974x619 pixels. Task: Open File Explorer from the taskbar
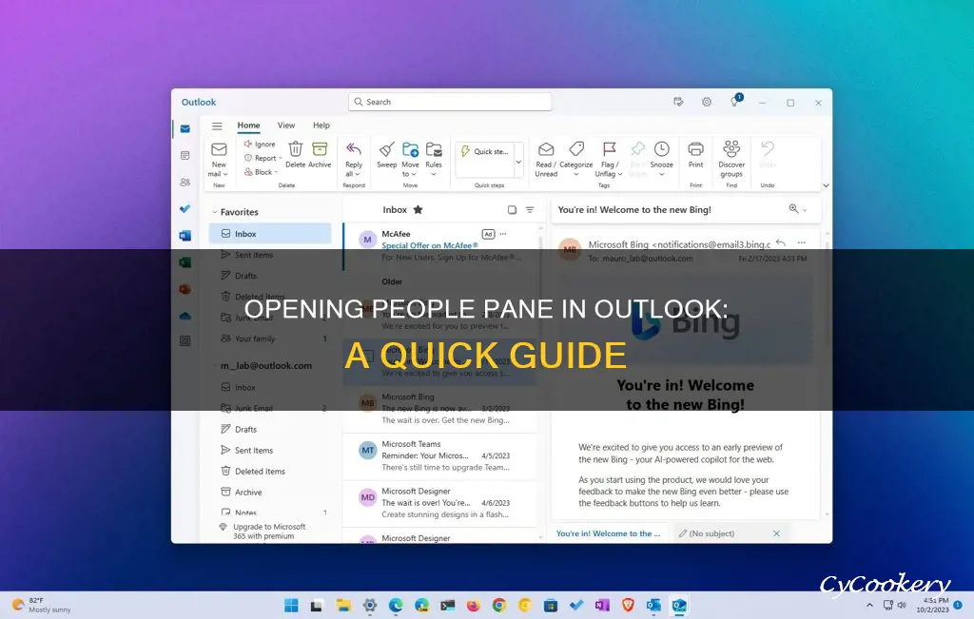point(343,605)
